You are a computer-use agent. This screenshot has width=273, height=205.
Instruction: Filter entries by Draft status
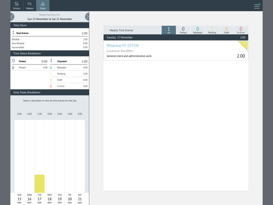point(227,30)
